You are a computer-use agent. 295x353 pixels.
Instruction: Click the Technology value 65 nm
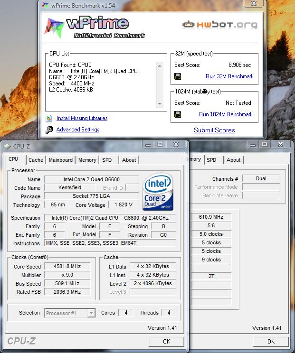pos(57,204)
